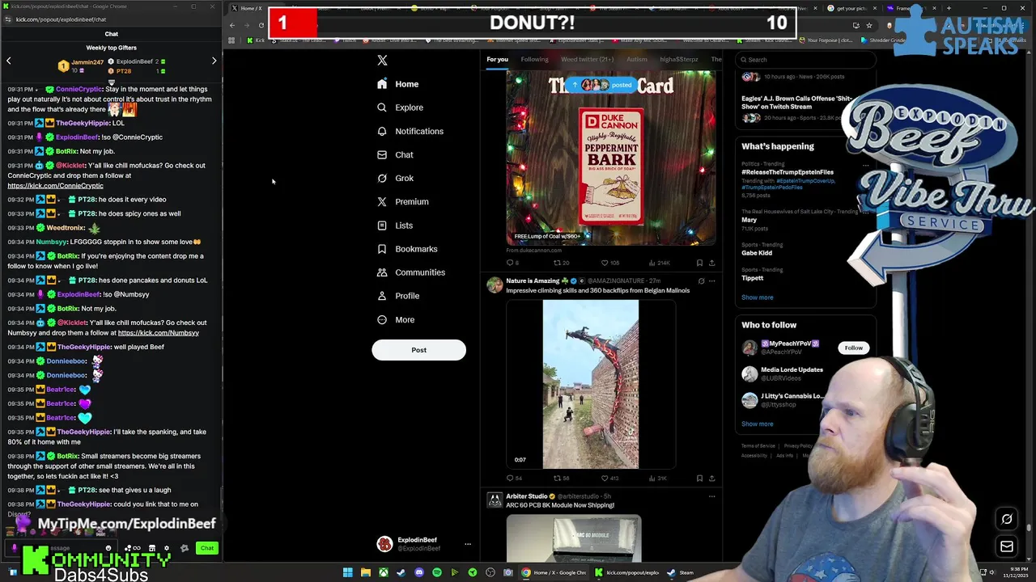The height and width of the screenshot is (582, 1036).
Task: Reply to the Nature is Amazing post
Action: 513,479
